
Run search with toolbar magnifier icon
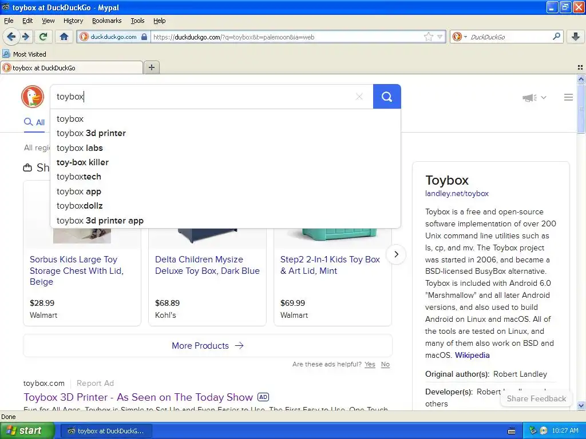pyautogui.click(x=556, y=37)
